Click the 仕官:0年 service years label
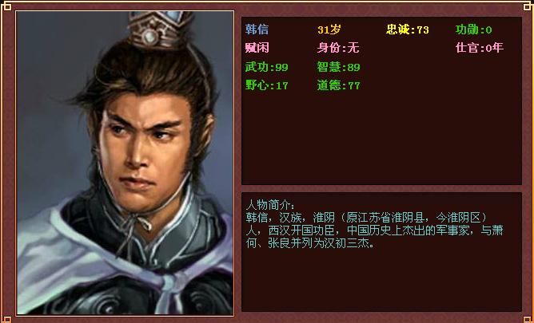 click(x=479, y=48)
